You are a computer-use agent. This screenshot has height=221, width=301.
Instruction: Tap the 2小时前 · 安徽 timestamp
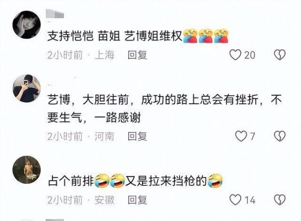coord(81,200)
